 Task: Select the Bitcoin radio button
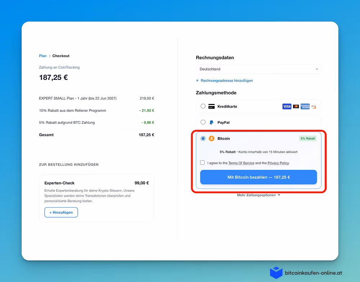click(203, 138)
